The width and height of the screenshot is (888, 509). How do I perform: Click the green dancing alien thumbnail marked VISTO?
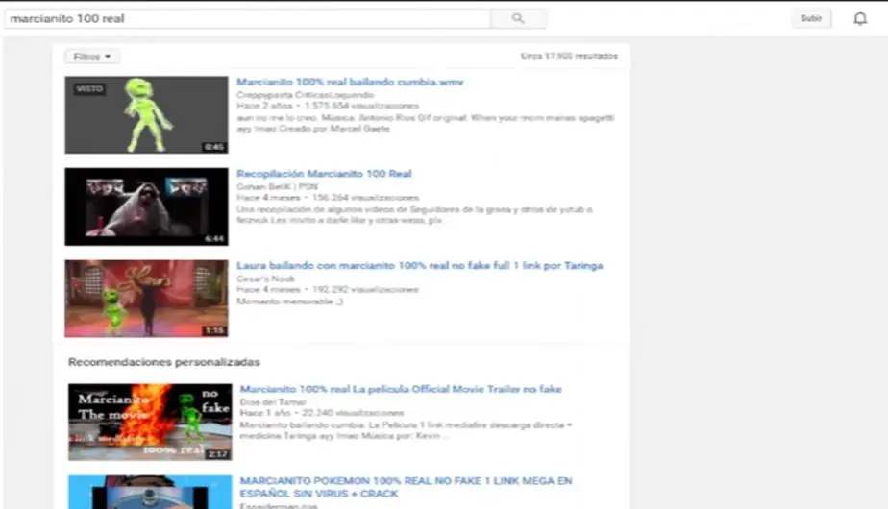146,115
